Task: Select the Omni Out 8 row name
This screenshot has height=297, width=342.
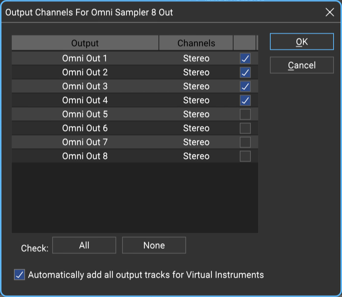Action: coord(85,156)
